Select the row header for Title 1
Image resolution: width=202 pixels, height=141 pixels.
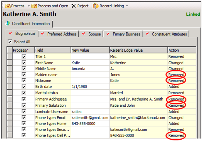tap(10, 57)
